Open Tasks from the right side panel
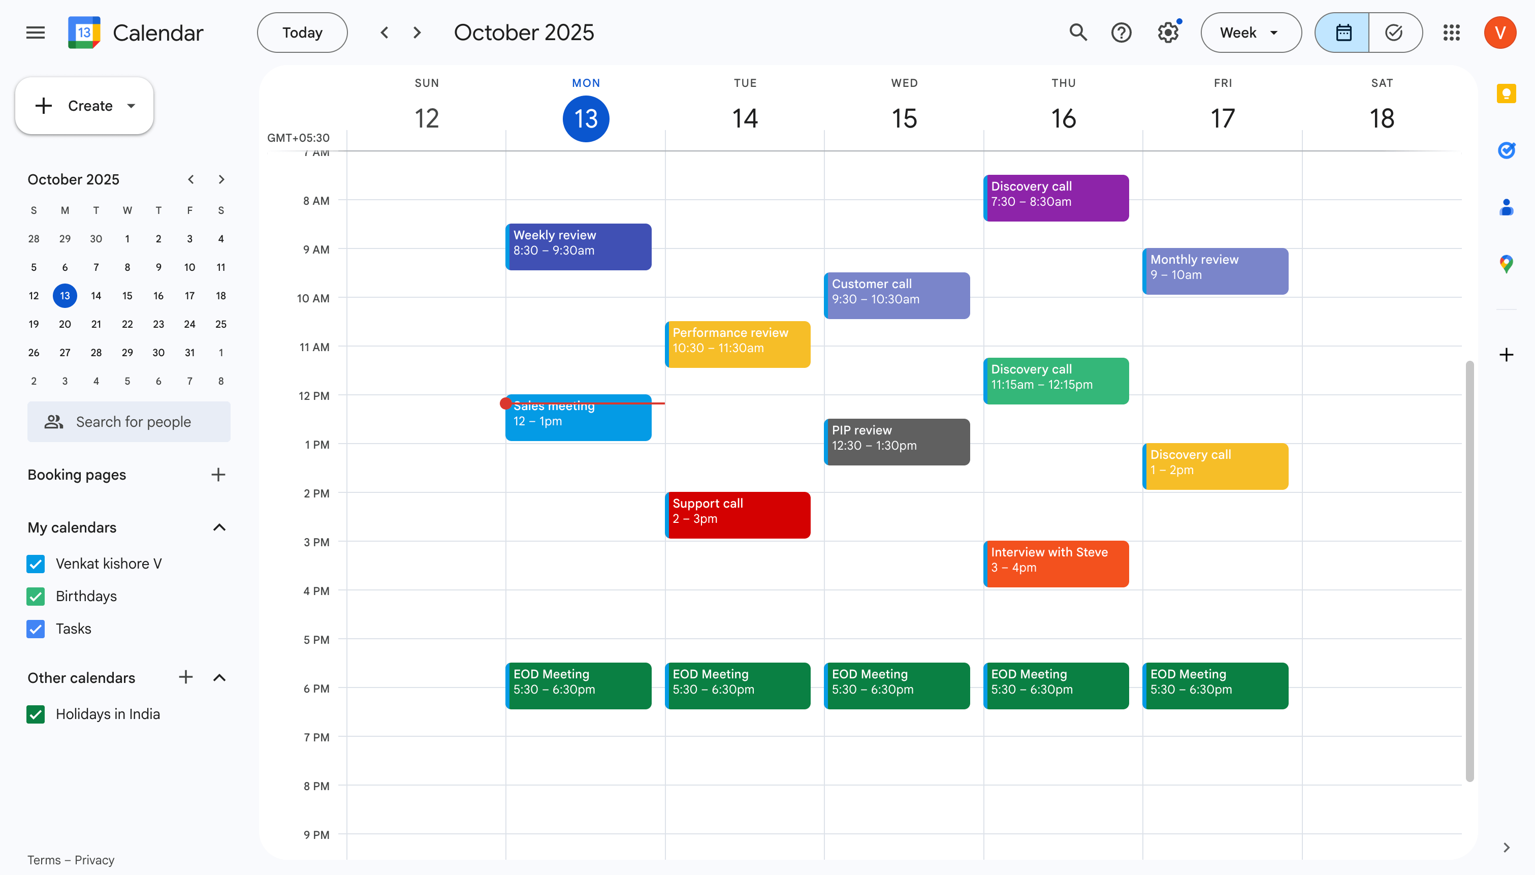The image size is (1535, 875). [1506, 150]
